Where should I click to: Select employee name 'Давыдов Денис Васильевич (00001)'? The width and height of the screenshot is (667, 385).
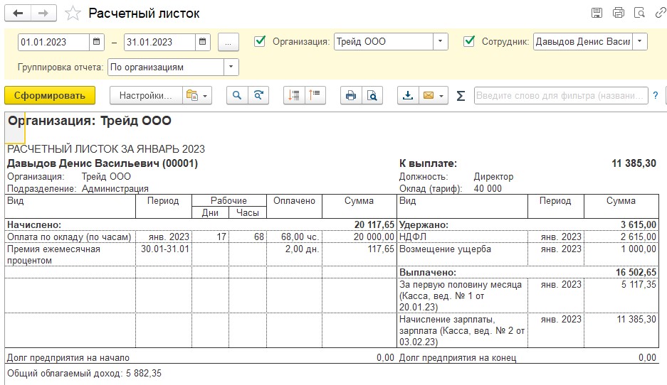(x=103, y=163)
